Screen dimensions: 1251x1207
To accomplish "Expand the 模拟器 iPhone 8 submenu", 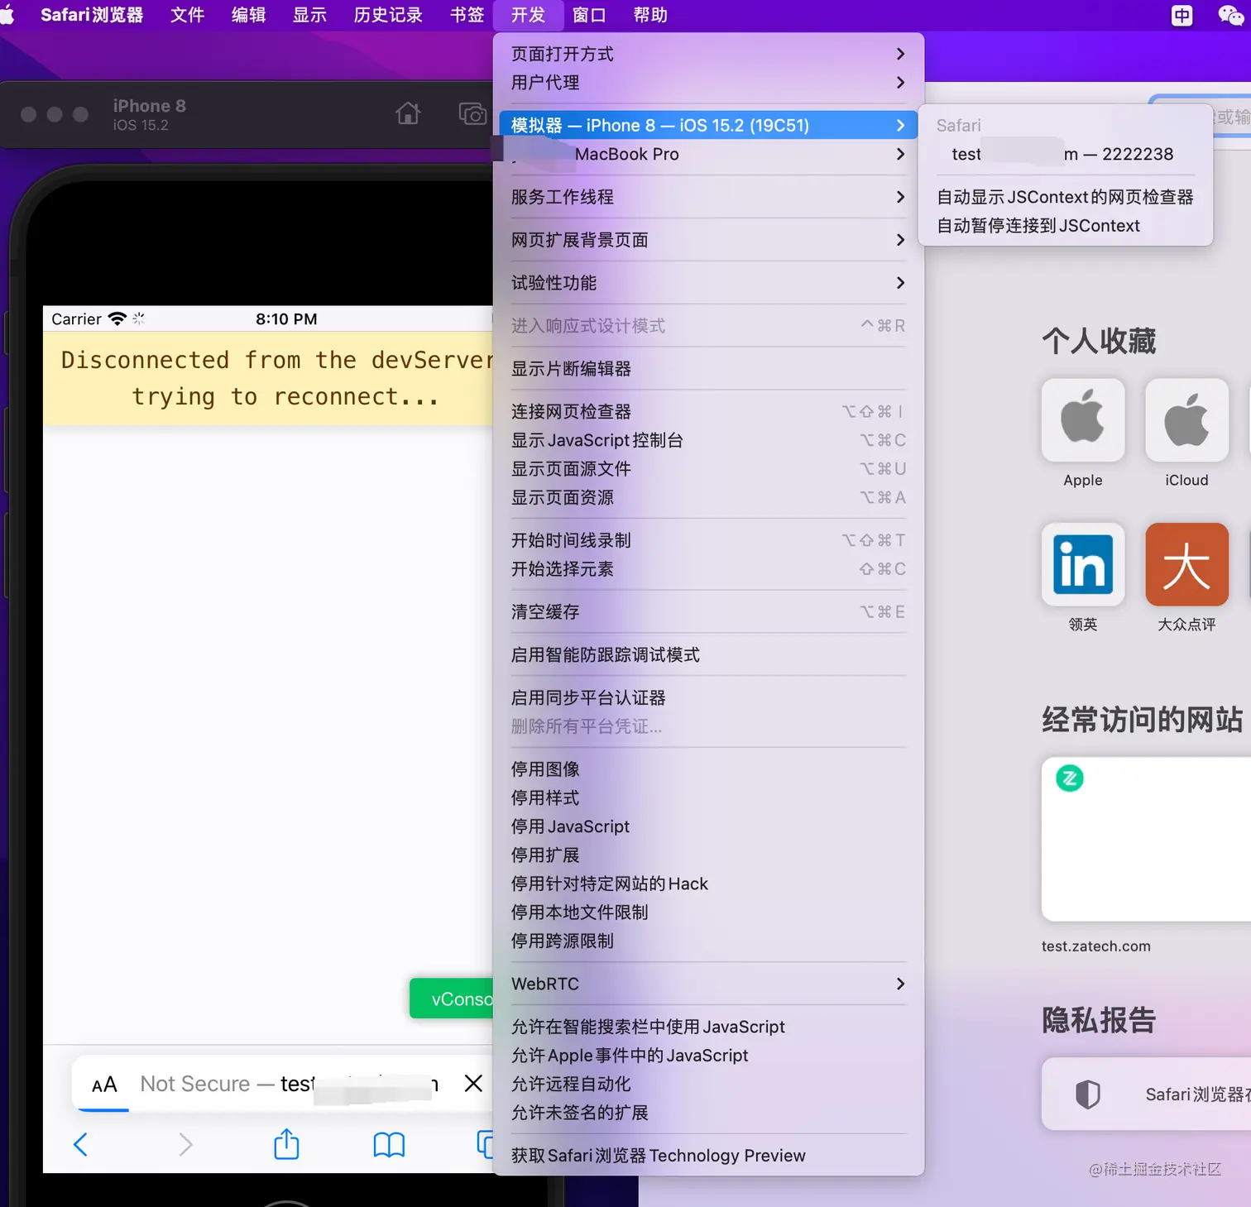I will point(708,125).
